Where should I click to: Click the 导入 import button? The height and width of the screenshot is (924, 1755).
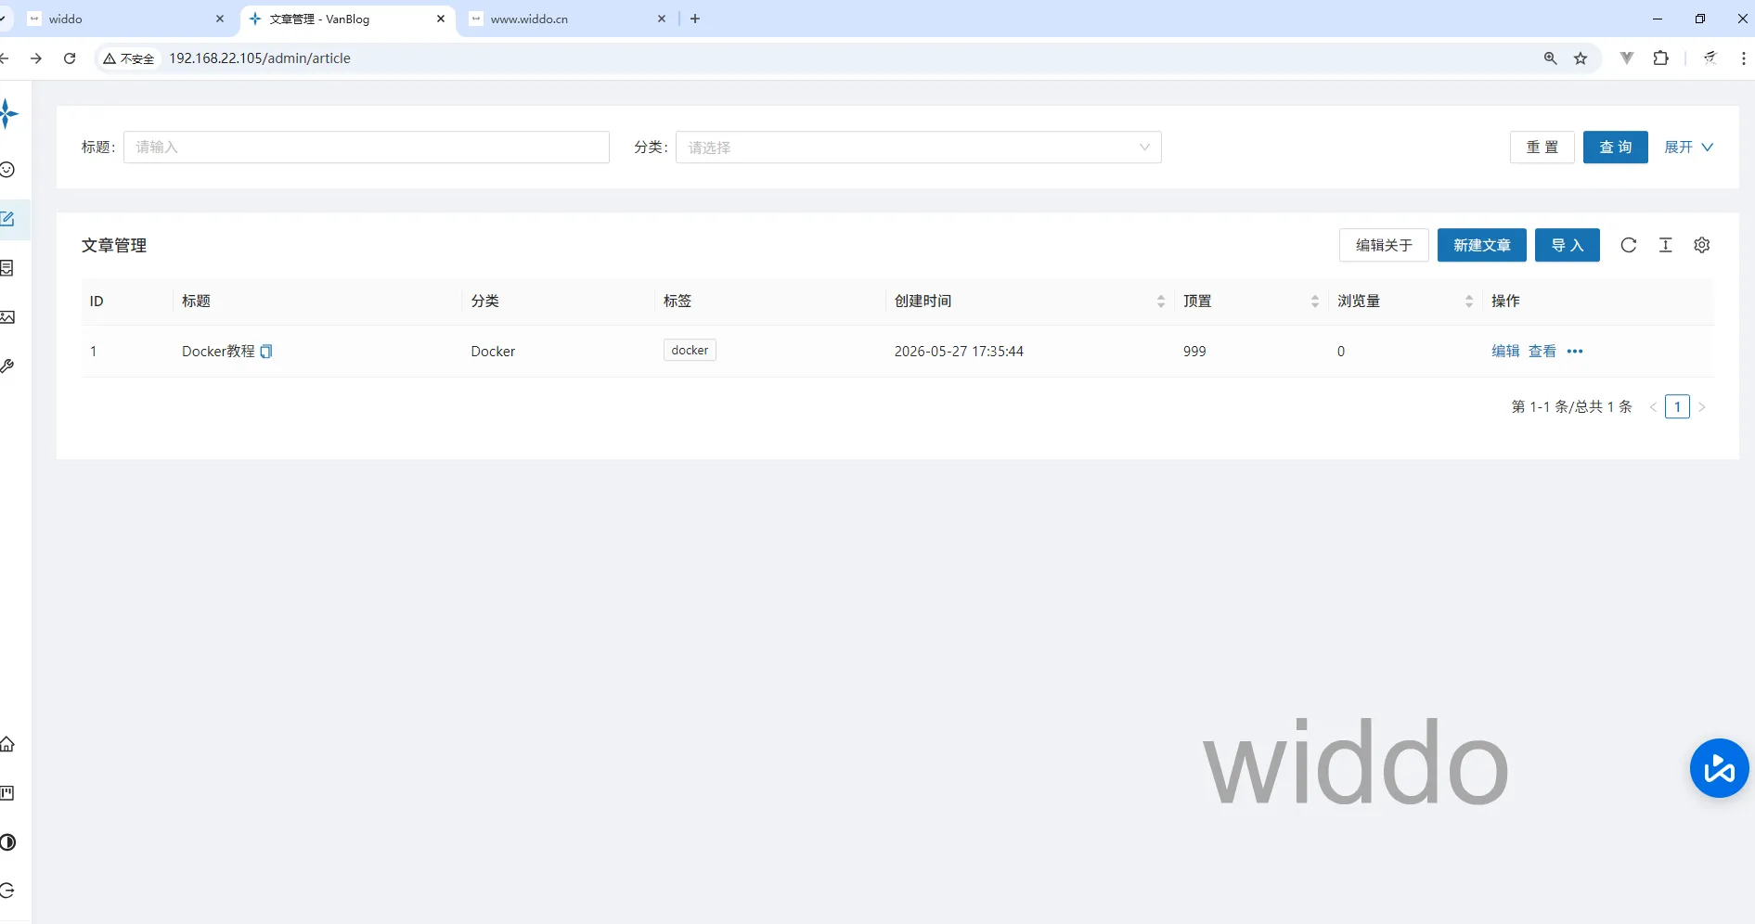(1568, 245)
